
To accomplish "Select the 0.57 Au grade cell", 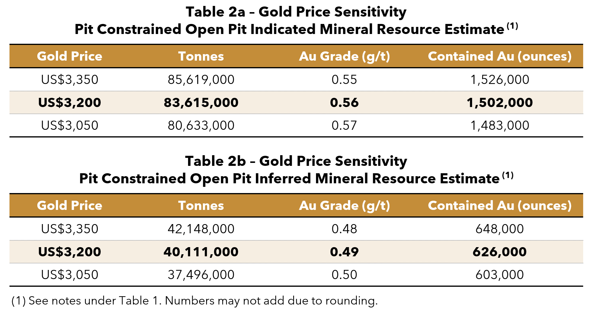I will point(344,125).
